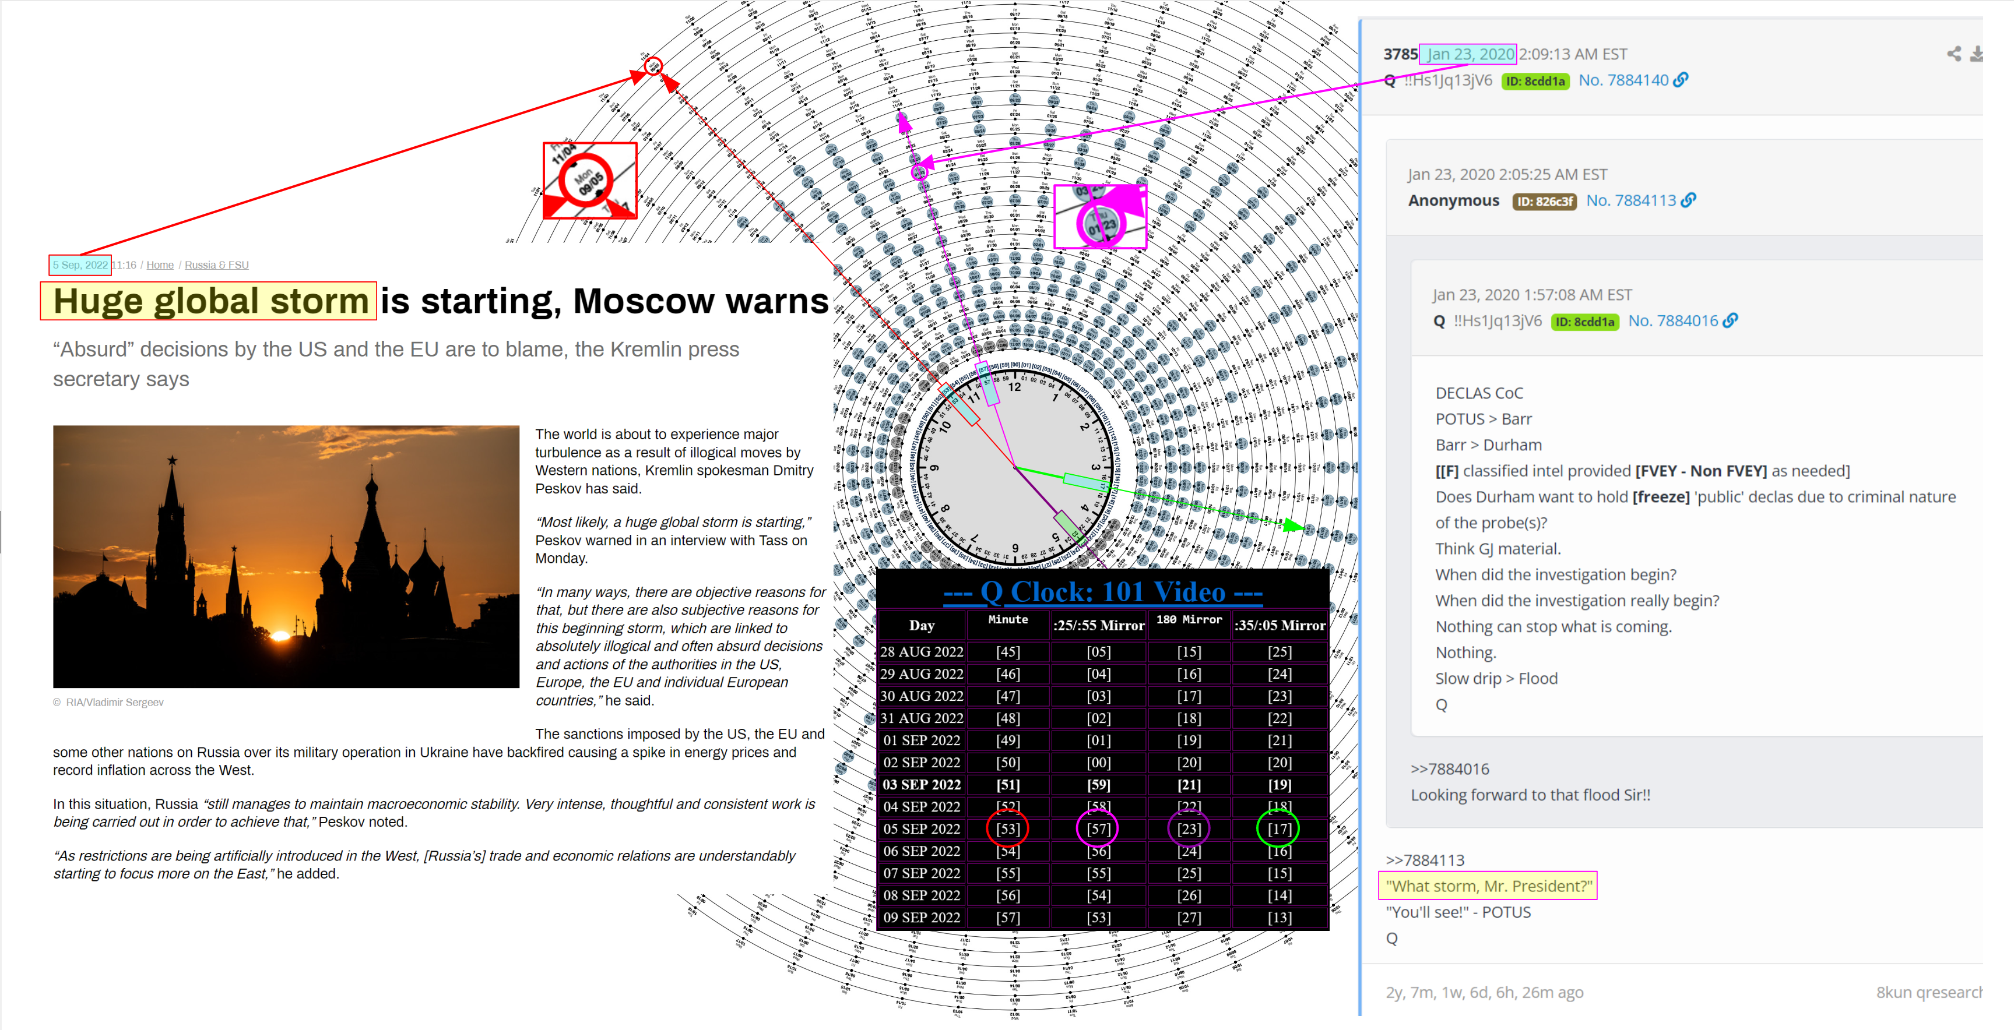
Task: Copy link icon beside No. 7884016
Action: 1730,320
